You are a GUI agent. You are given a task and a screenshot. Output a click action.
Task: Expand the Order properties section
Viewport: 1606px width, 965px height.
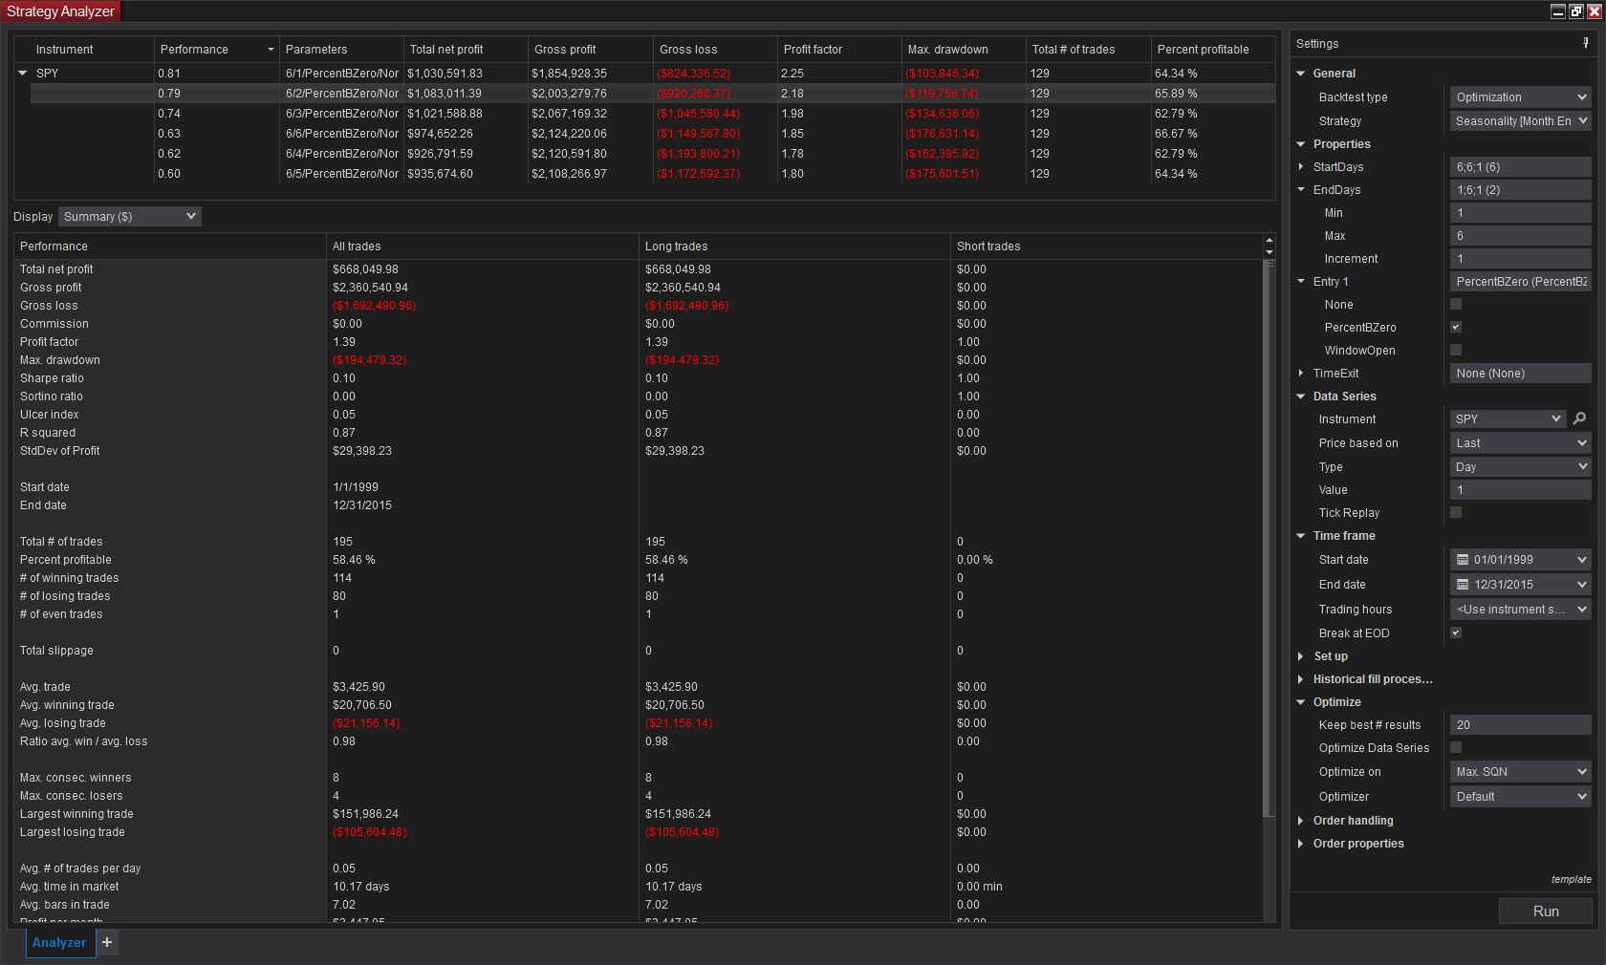[1301, 844]
